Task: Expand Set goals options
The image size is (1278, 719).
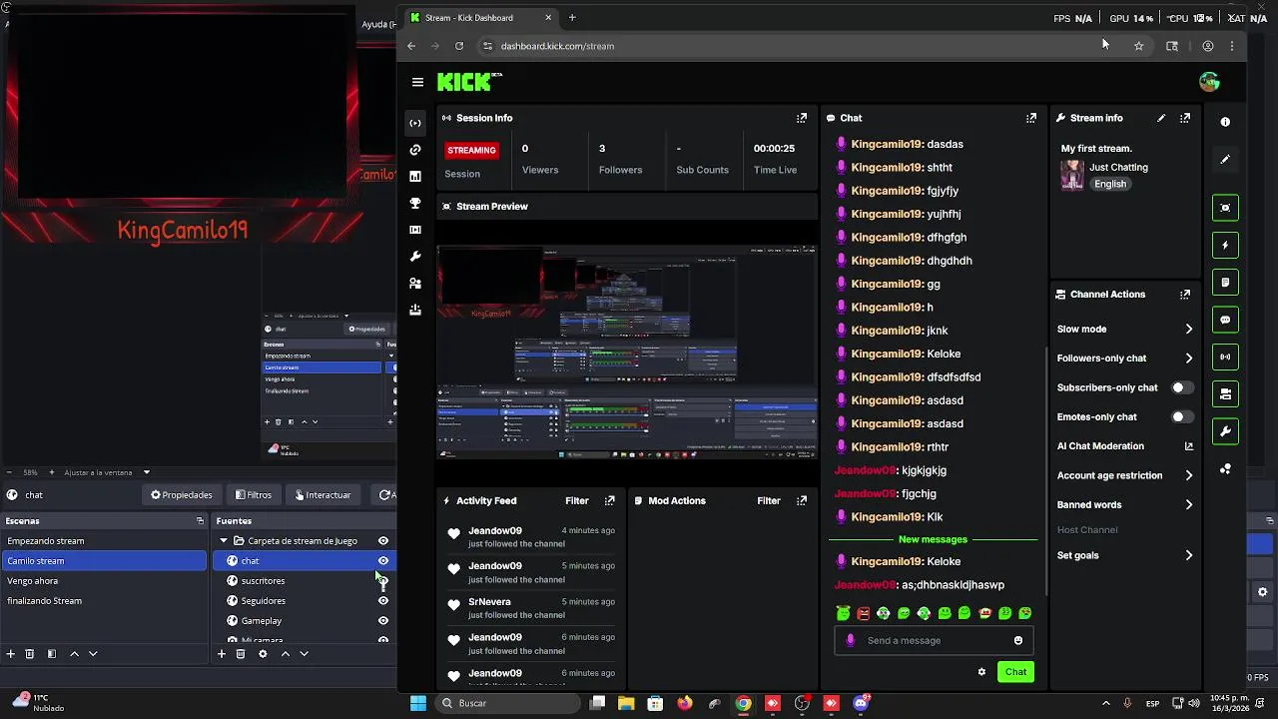Action: (1188, 555)
